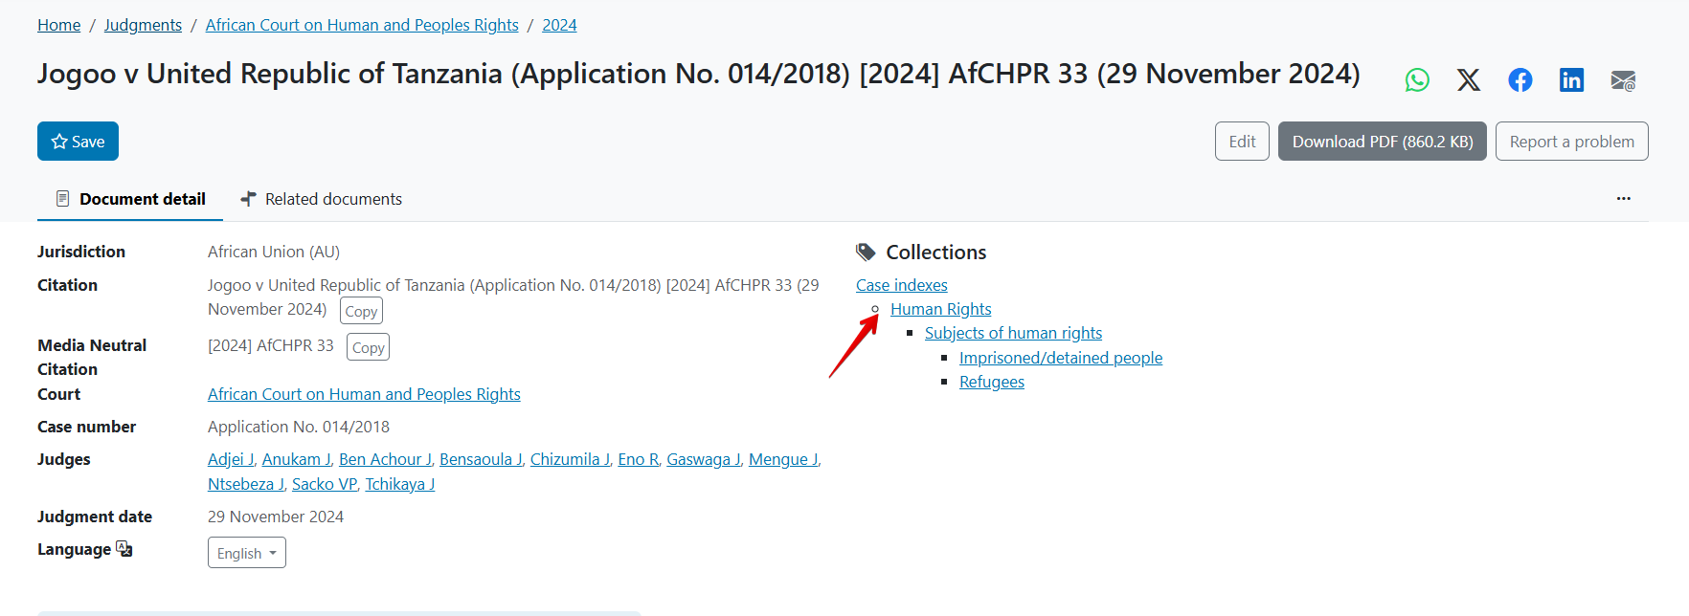This screenshot has width=1689, height=616.
Task: Select the Document detail tab
Action: point(131,199)
